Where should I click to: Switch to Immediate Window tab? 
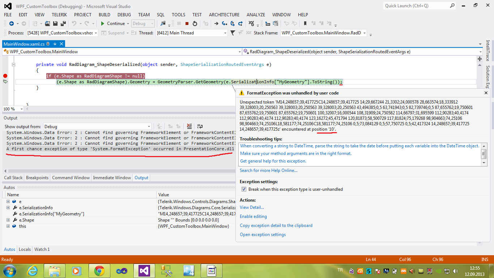coord(112,178)
